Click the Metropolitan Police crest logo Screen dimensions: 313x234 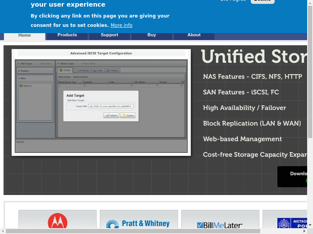(x=284, y=223)
